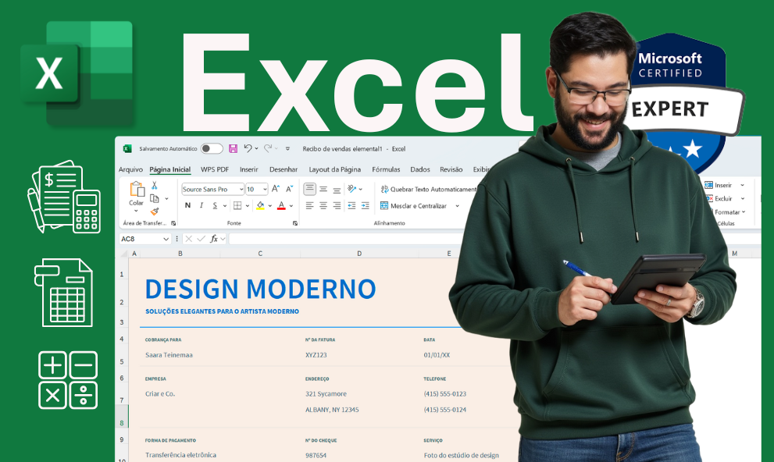
Task: Switch to the WPS PDF tab
Action: [215, 169]
